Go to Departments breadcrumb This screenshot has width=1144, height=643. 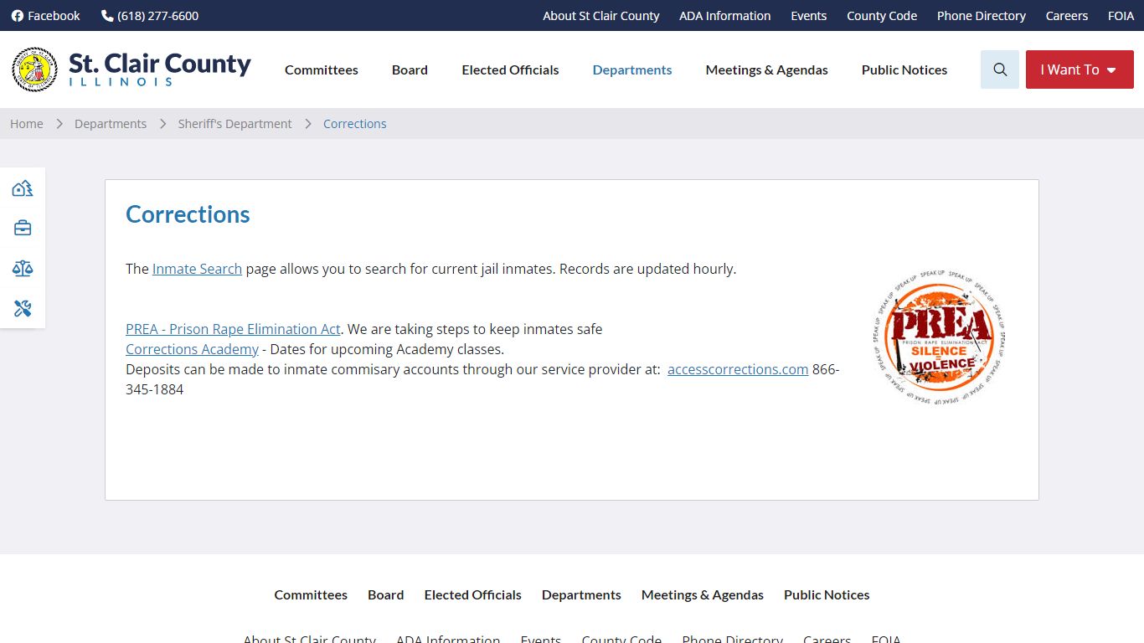[x=111, y=123]
